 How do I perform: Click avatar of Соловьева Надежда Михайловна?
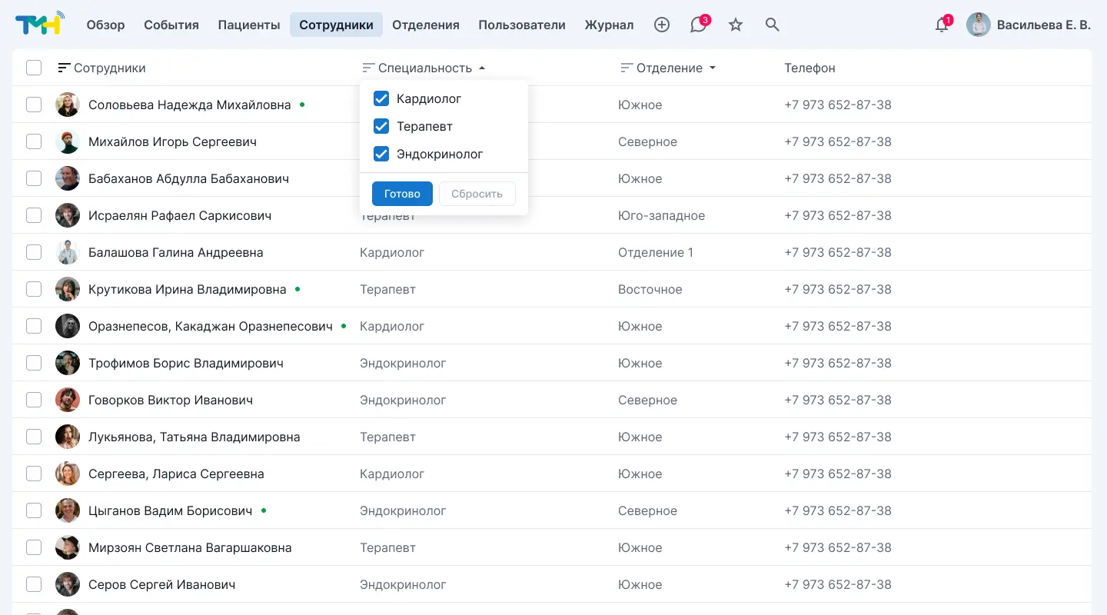pos(68,105)
